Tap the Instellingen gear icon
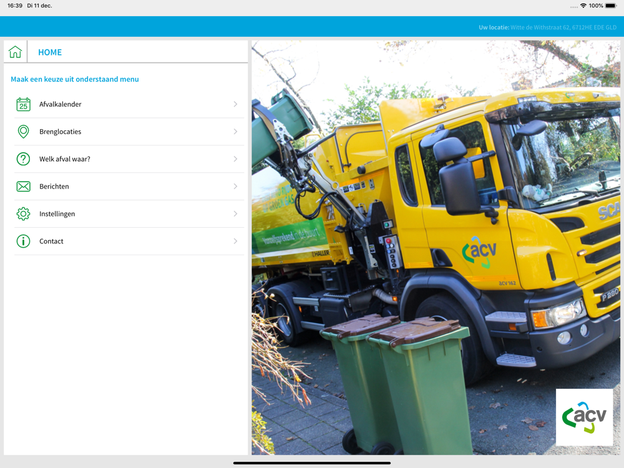Image resolution: width=624 pixels, height=468 pixels. tap(24, 213)
